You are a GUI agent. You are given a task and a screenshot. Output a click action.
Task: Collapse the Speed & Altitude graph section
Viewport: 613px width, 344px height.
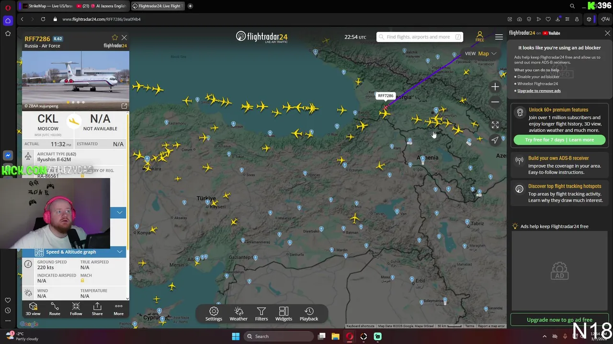pyautogui.click(x=120, y=252)
